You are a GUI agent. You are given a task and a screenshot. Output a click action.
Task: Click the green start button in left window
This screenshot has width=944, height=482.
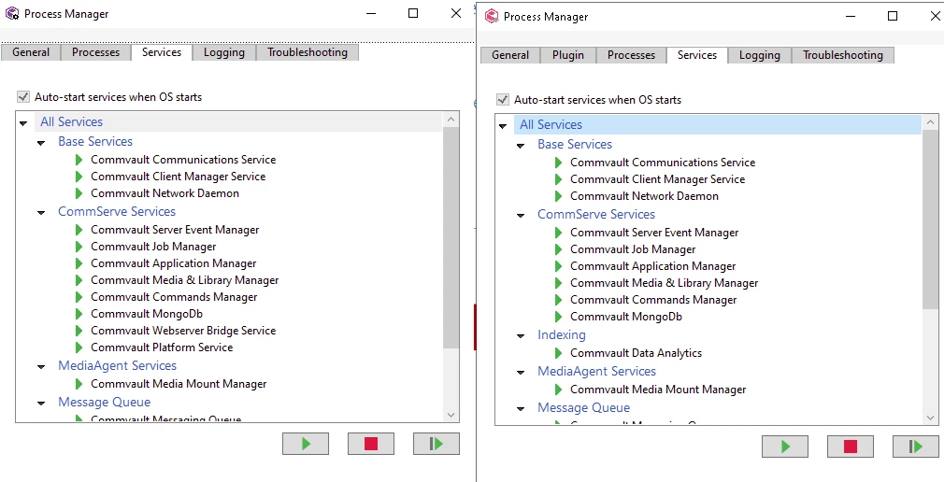point(306,444)
